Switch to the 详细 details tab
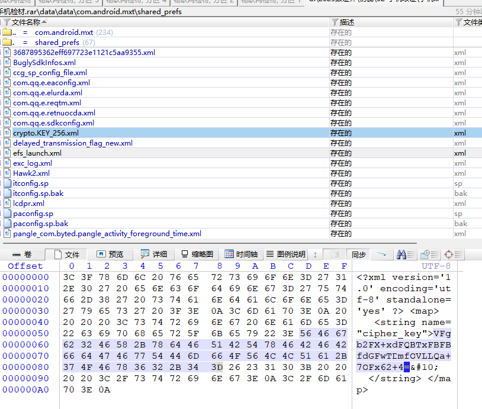482x409 pixels. coord(153,255)
